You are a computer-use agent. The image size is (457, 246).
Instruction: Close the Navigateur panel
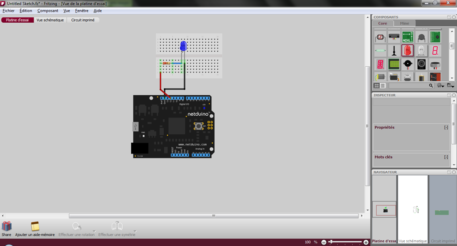[x=454, y=172]
